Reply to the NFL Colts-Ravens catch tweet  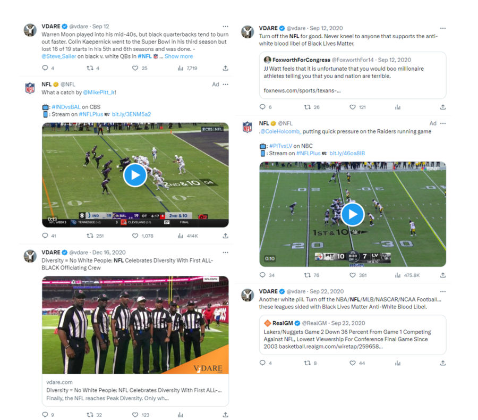coord(45,236)
